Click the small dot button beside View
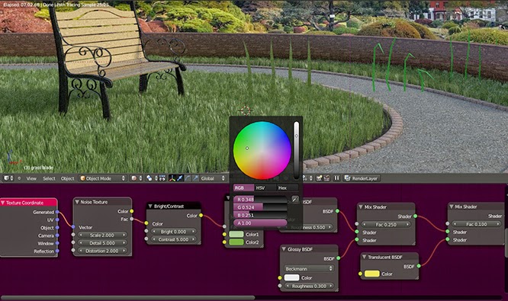508x301 pixels. pyautogui.click(x=19, y=178)
